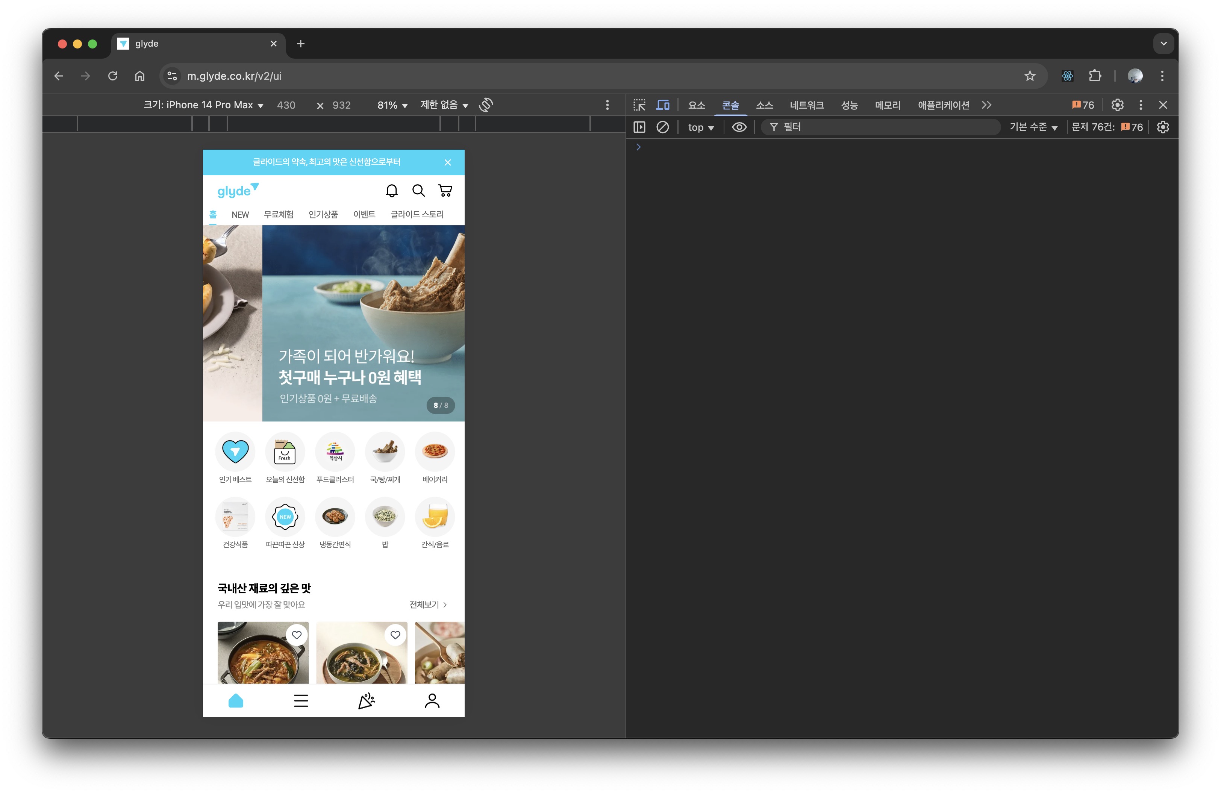Image resolution: width=1221 pixels, height=794 pixels.
Task: Select the 이벤트 tab on glyde page
Action: point(364,214)
